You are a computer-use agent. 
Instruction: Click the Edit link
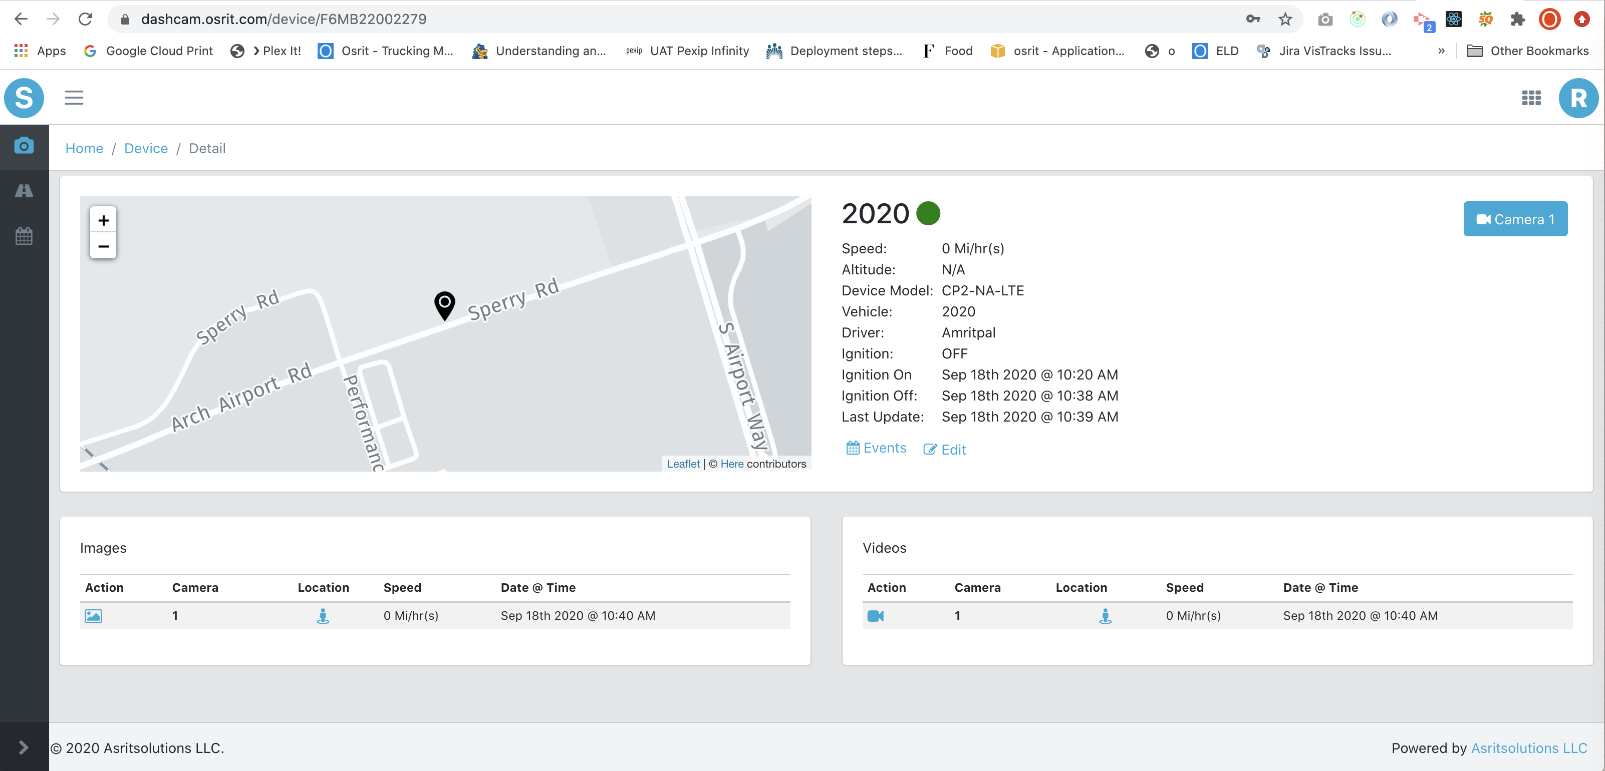[x=945, y=450]
